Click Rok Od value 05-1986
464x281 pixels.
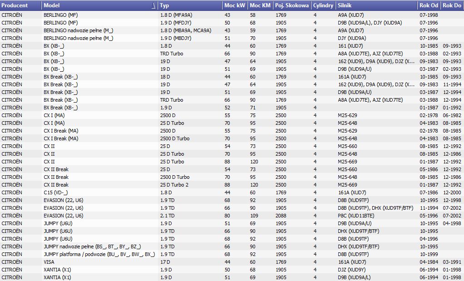click(x=429, y=169)
